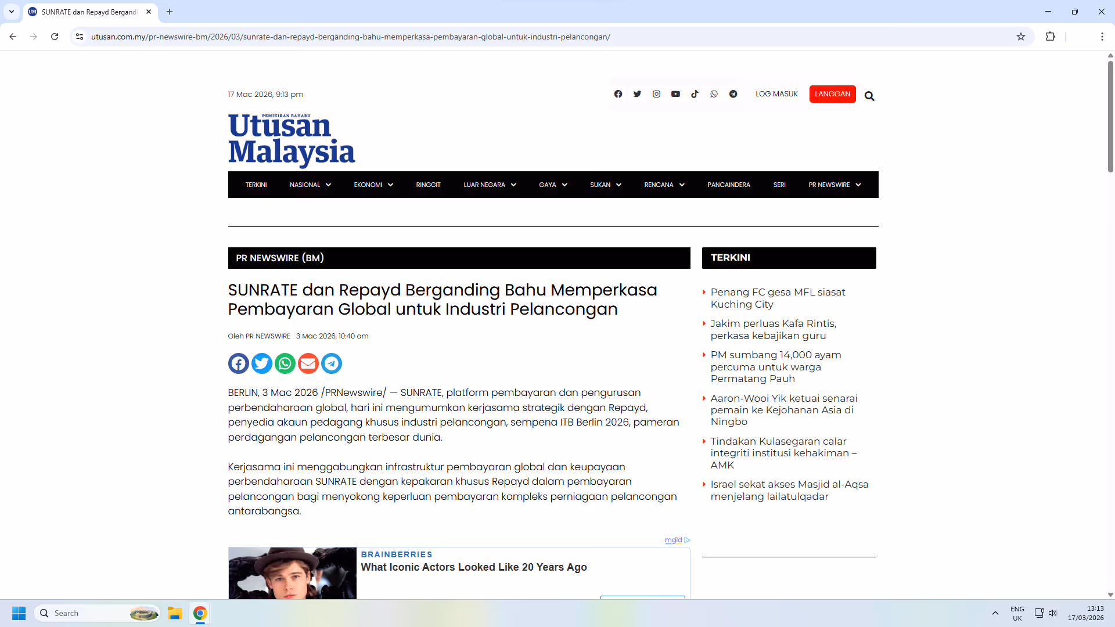This screenshot has height=627, width=1115.
Task: Share article on Twitter round button
Action: coord(262,363)
